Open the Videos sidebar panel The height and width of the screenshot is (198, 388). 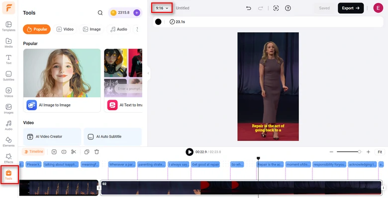coord(8,93)
